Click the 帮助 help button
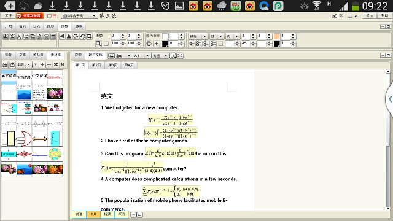This screenshot has height=221, width=393. click(385, 15)
